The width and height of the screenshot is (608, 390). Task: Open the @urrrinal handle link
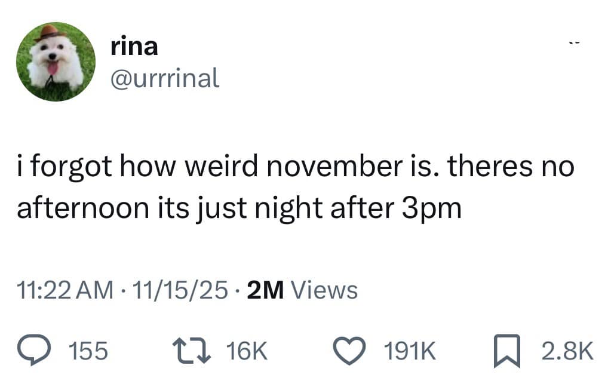(x=165, y=78)
